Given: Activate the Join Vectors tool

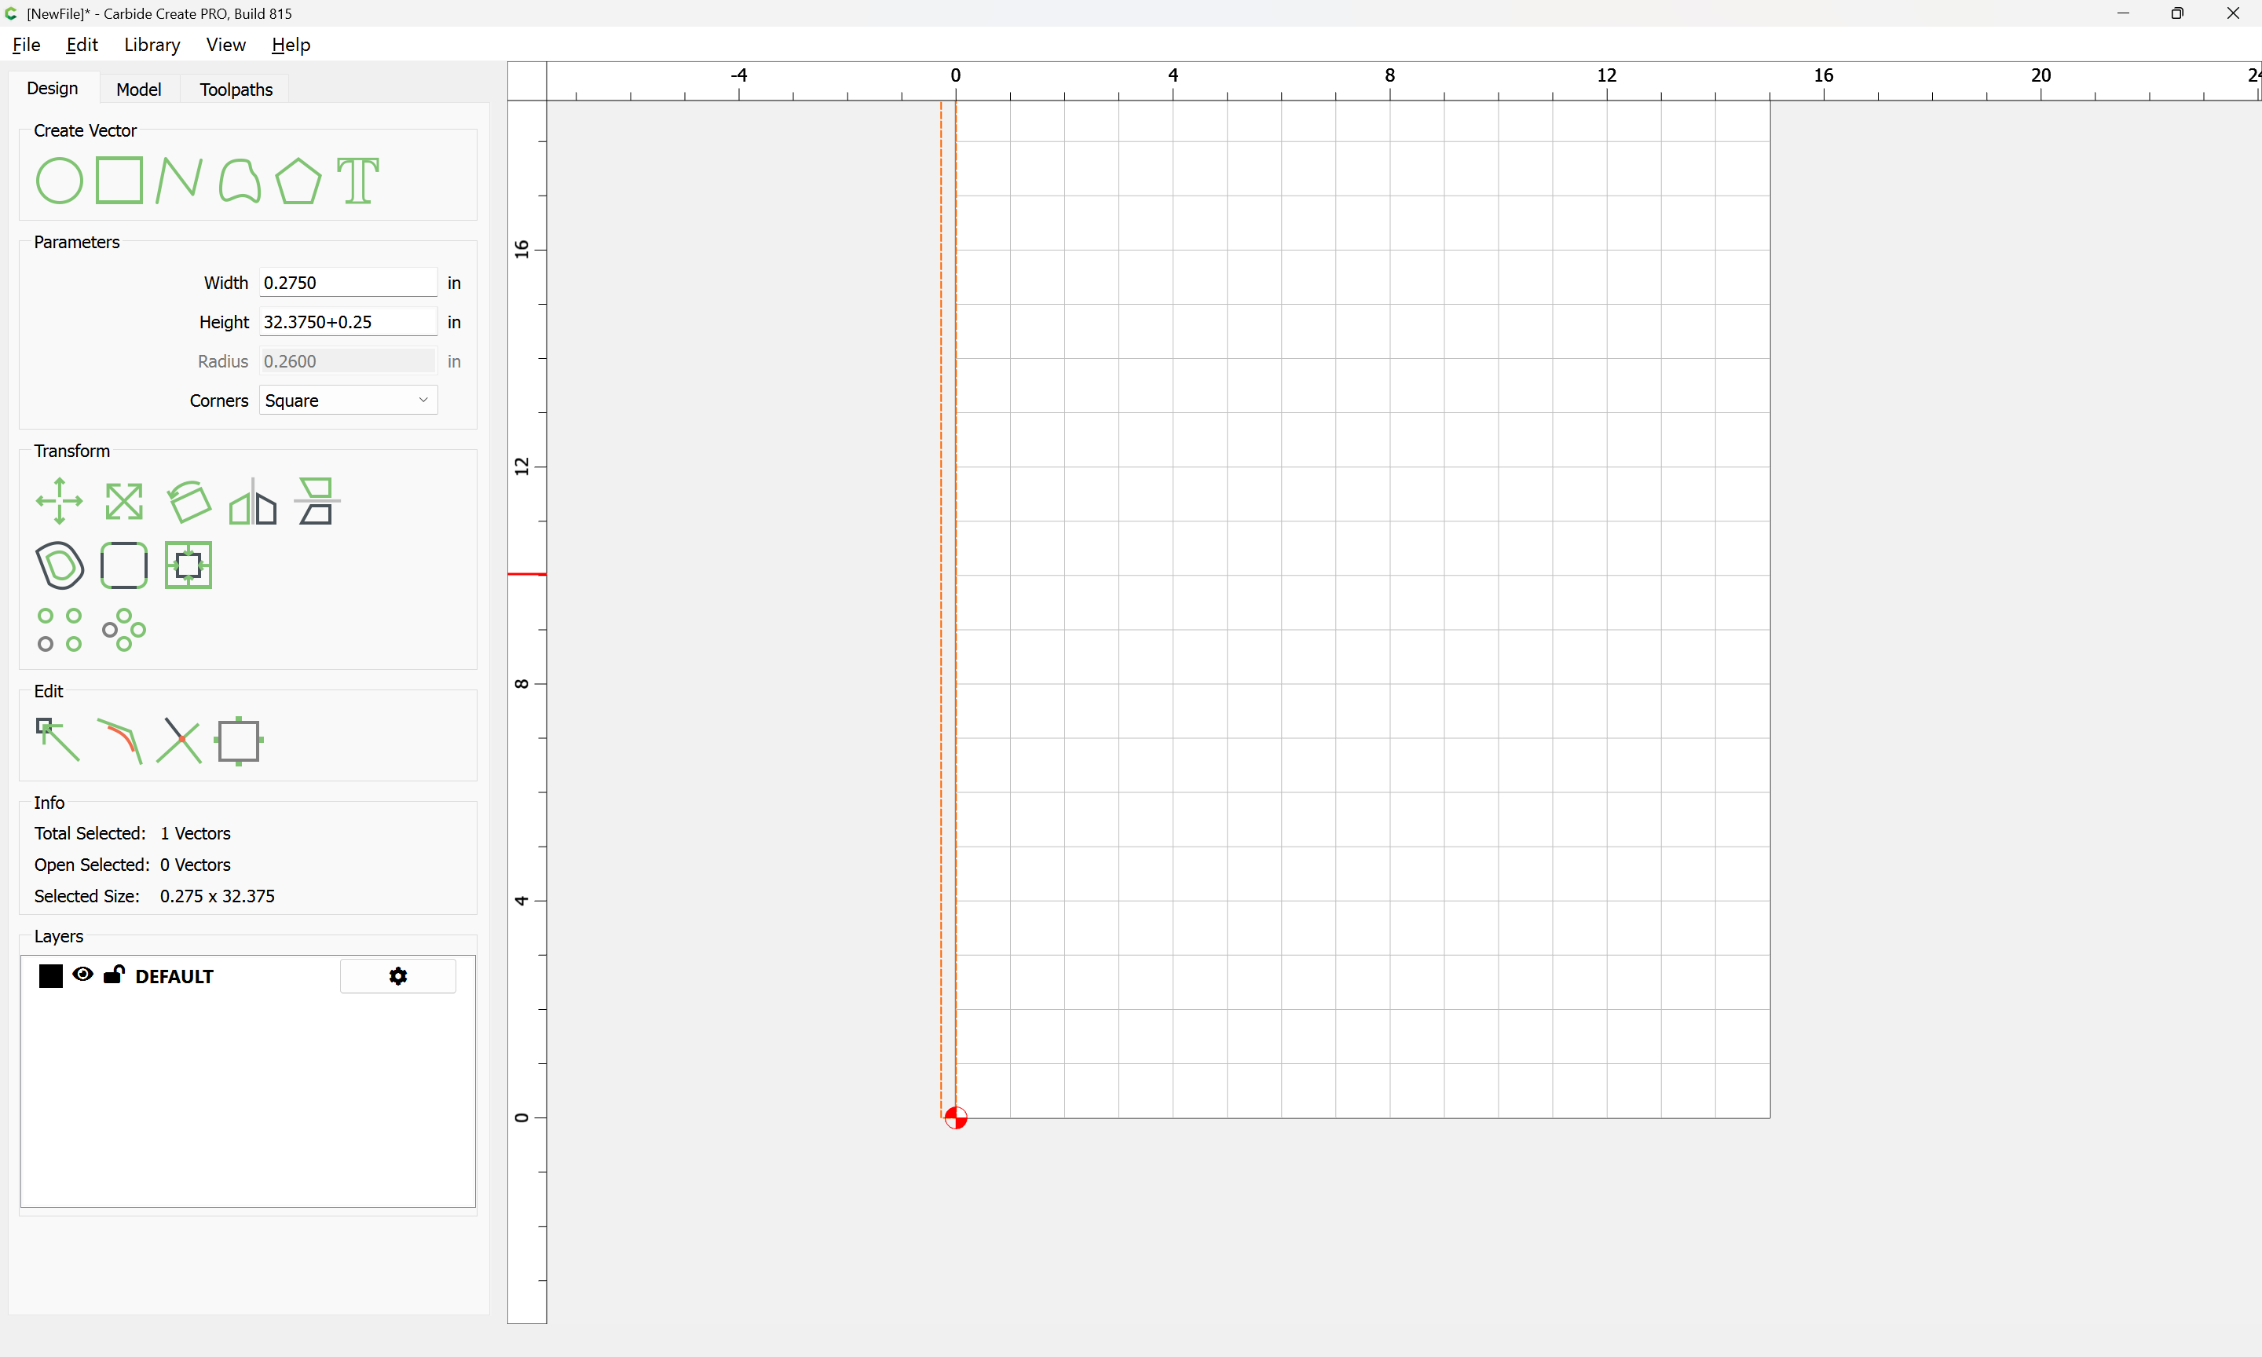Looking at the screenshot, I should (119, 740).
